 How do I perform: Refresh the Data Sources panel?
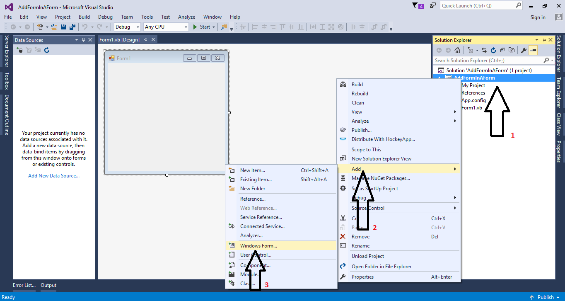(x=47, y=50)
